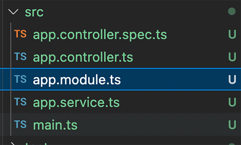
Task: Open app.service.ts file
Action: (76, 103)
